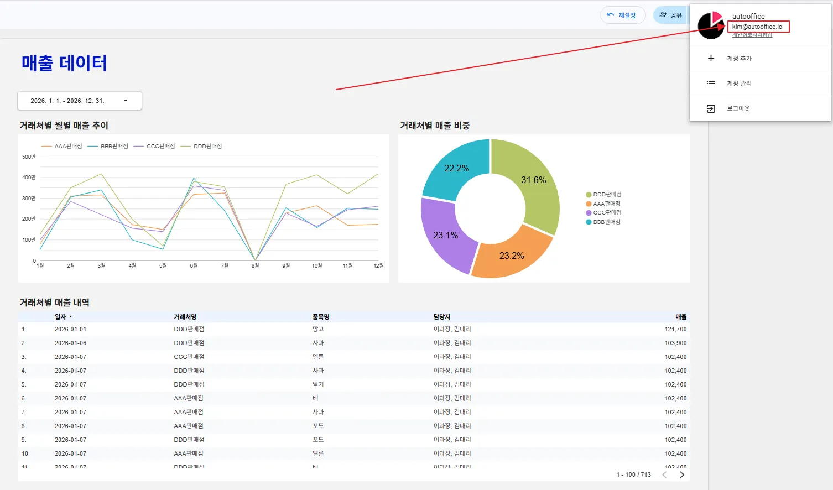Click the 재설정 reset button

(x=623, y=15)
